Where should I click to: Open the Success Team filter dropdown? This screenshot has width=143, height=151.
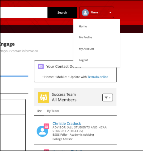108,98
